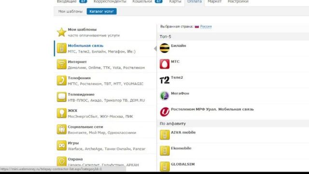Open the Игры category title

[x=73, y=143]
